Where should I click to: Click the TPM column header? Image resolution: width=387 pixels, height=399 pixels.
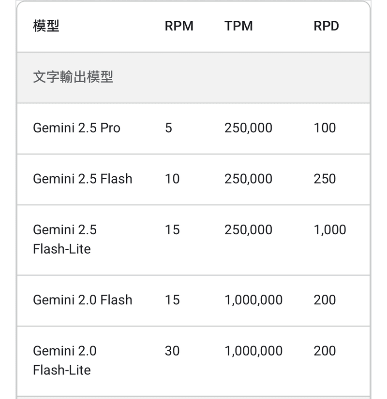coord(238,26)
